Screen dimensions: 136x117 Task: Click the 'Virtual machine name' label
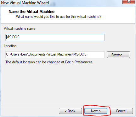tap(20, 29)
